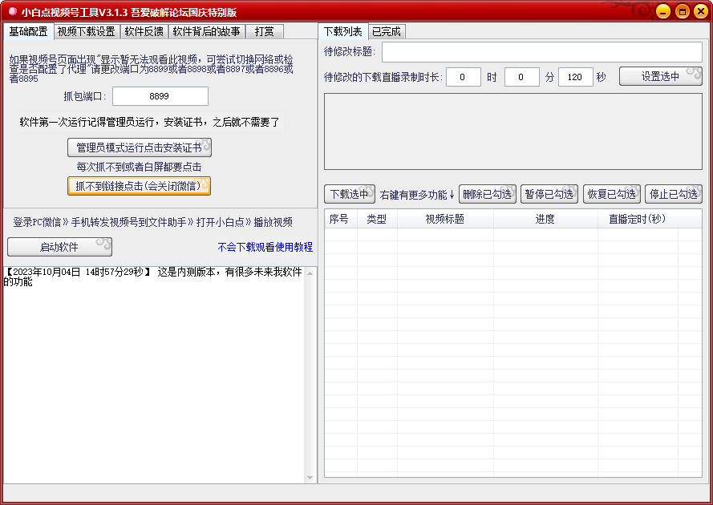Click the log panel scrollbar down arrow
713x505 pixels.
(311, 478)
